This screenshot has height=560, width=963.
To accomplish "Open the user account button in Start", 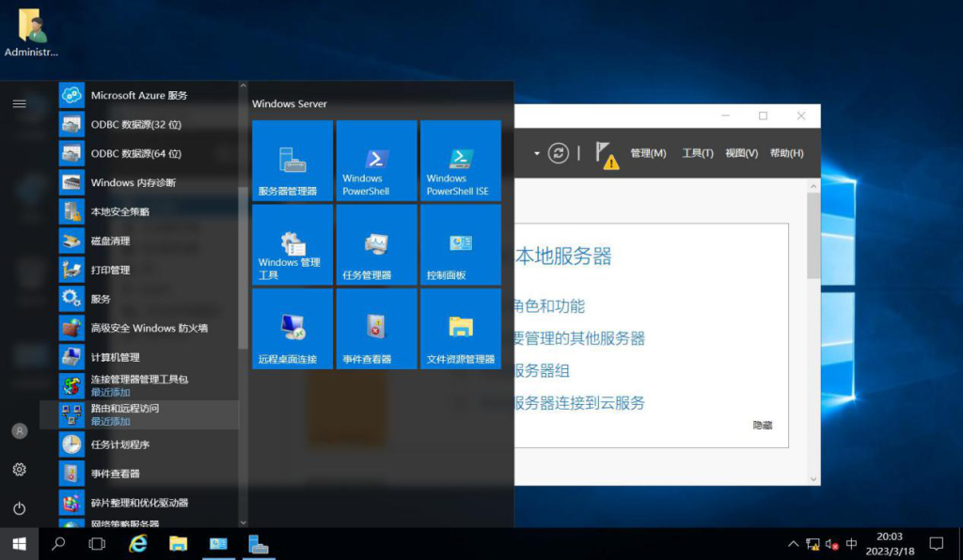I will click(x=20, y=431).
